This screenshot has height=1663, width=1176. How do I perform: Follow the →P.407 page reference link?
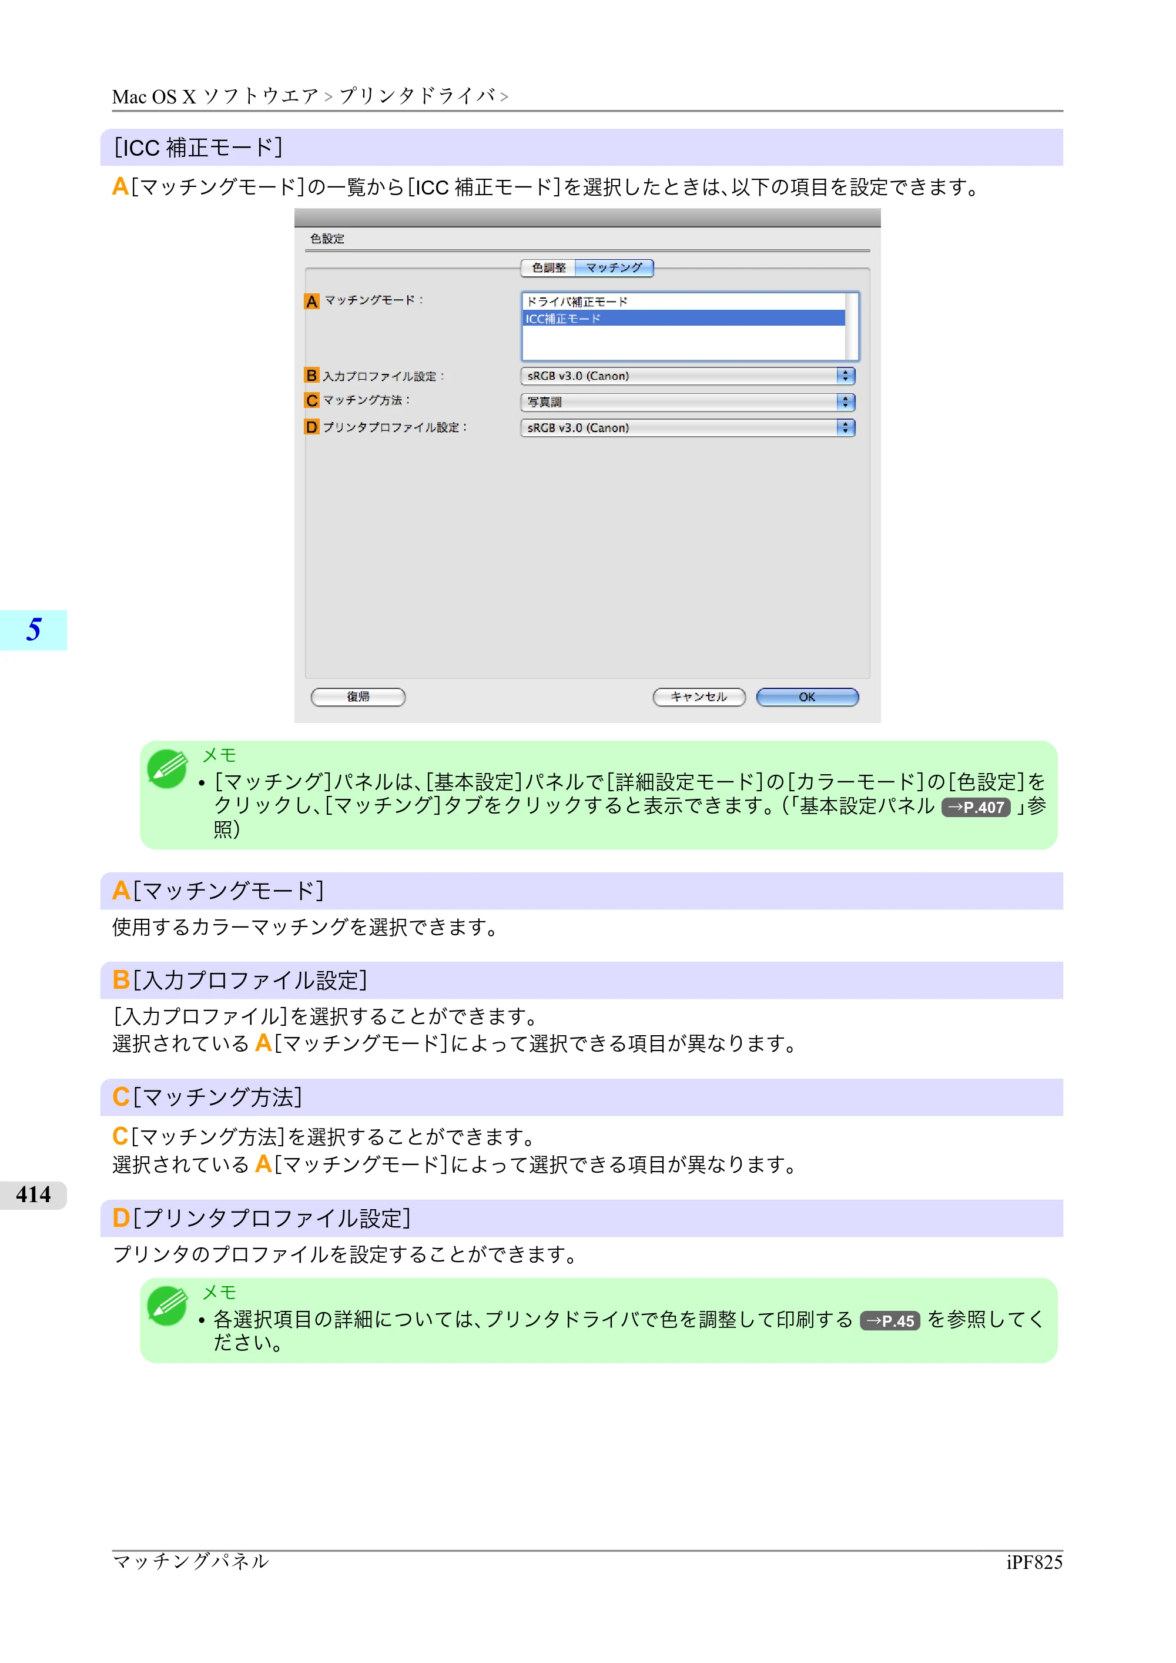coord(976,807)
